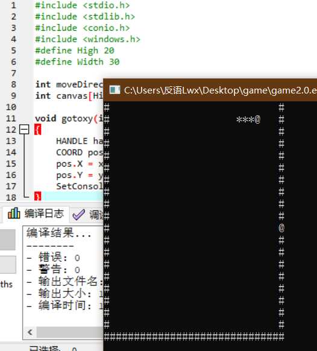Click the '@' food on the right wall
Image resolution: width=317 pixels, height=351 pixels.
tap(281, 228)
